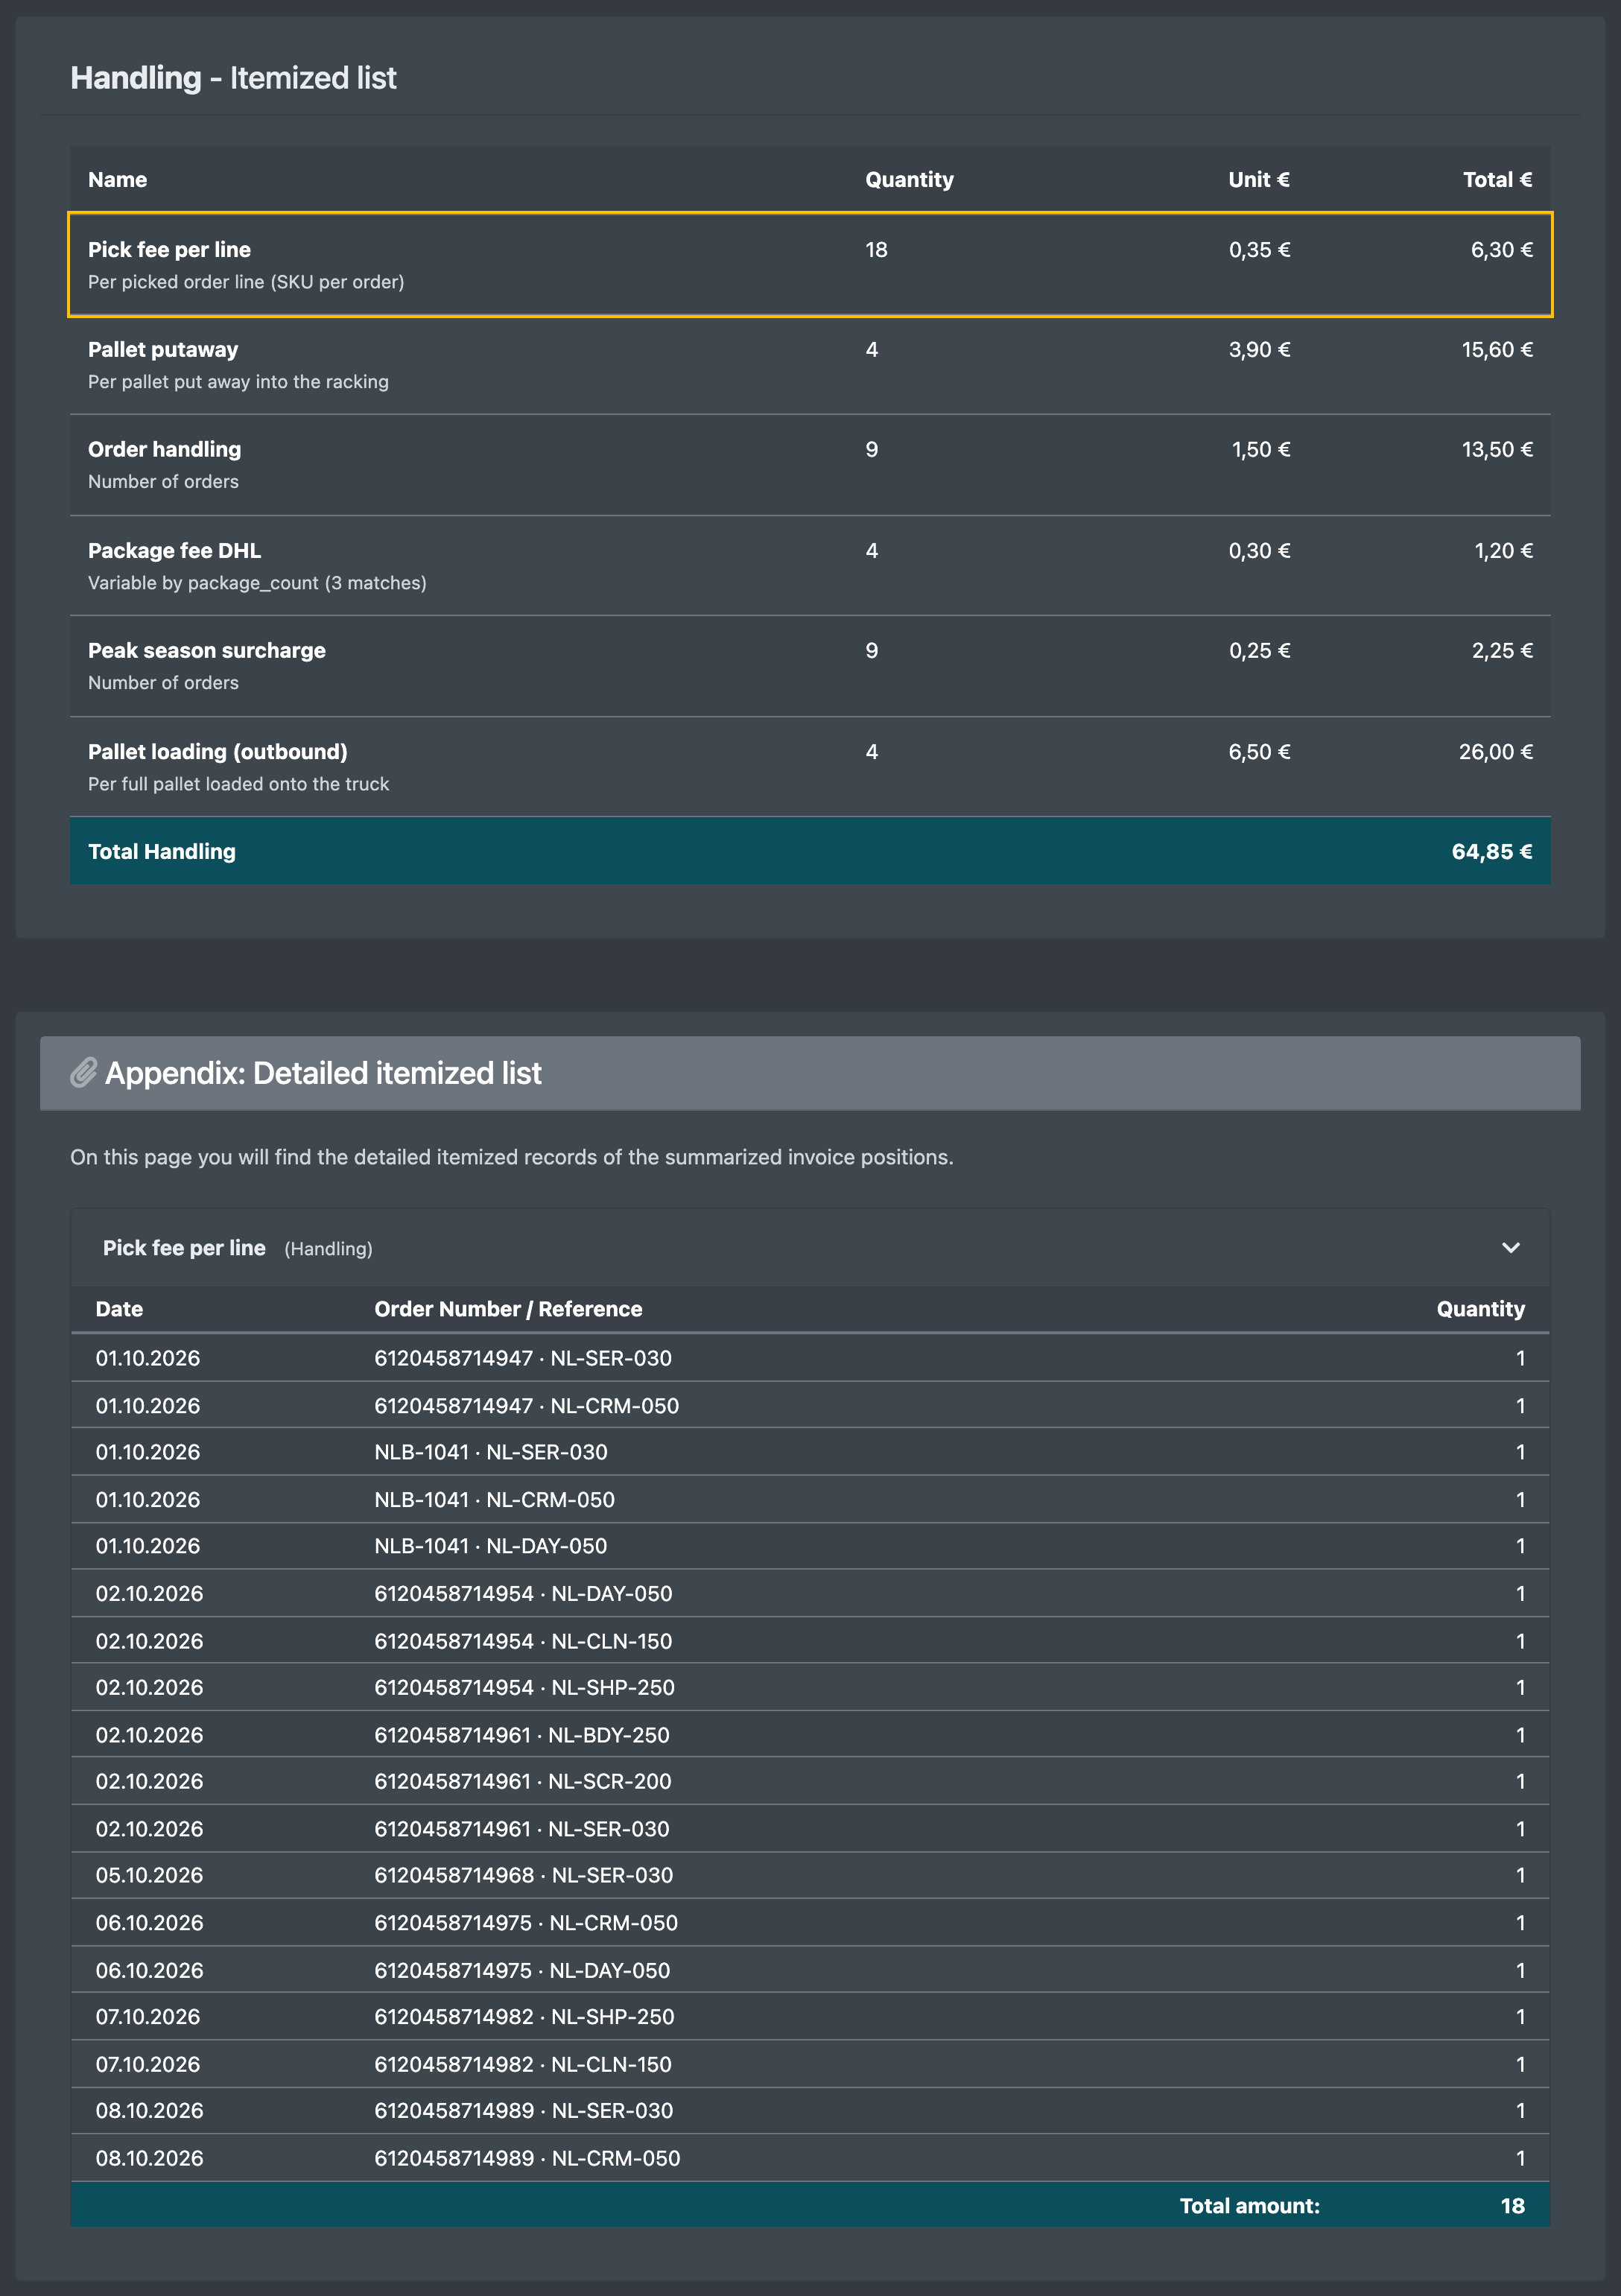The width and height of the screenshot is (1621, 2296).
Task: Click order 6120458714947 · NL-CRM-050 entry
Action: [x=526, y=1406]
